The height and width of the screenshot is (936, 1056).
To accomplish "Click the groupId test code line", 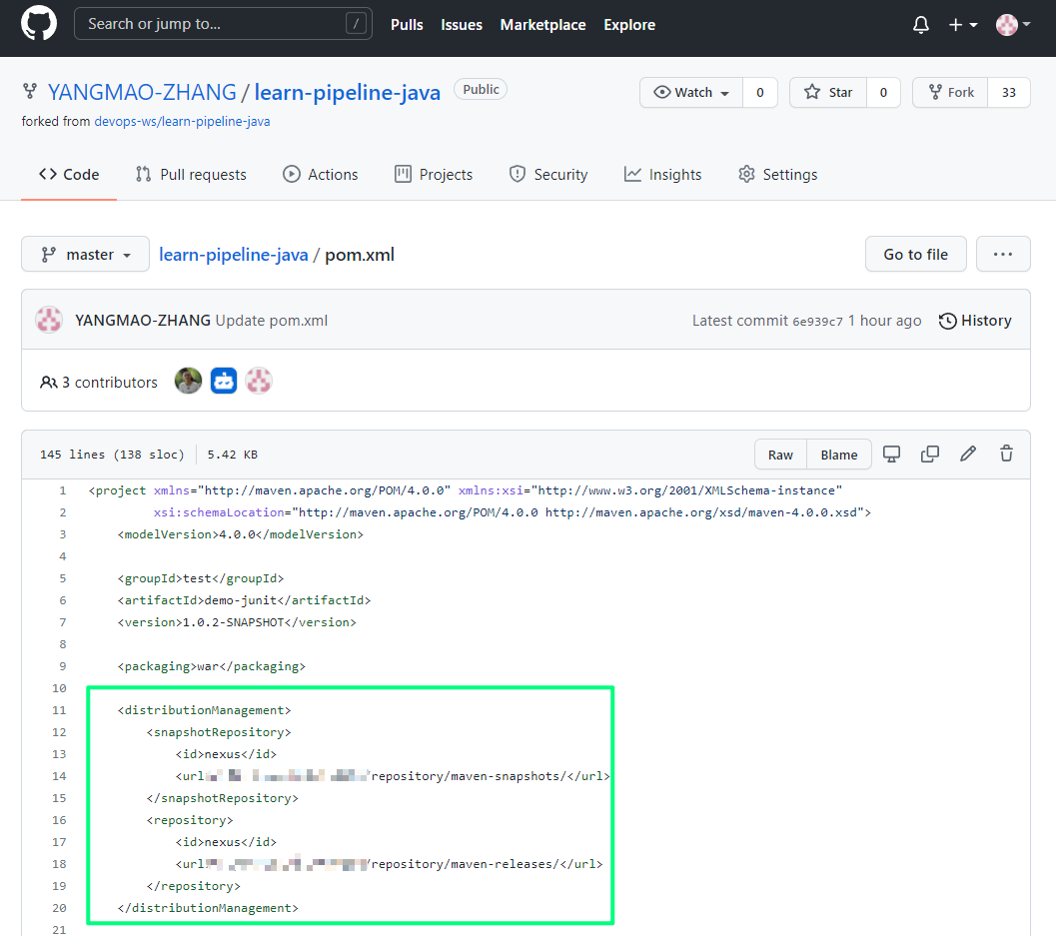I will 201,578.
